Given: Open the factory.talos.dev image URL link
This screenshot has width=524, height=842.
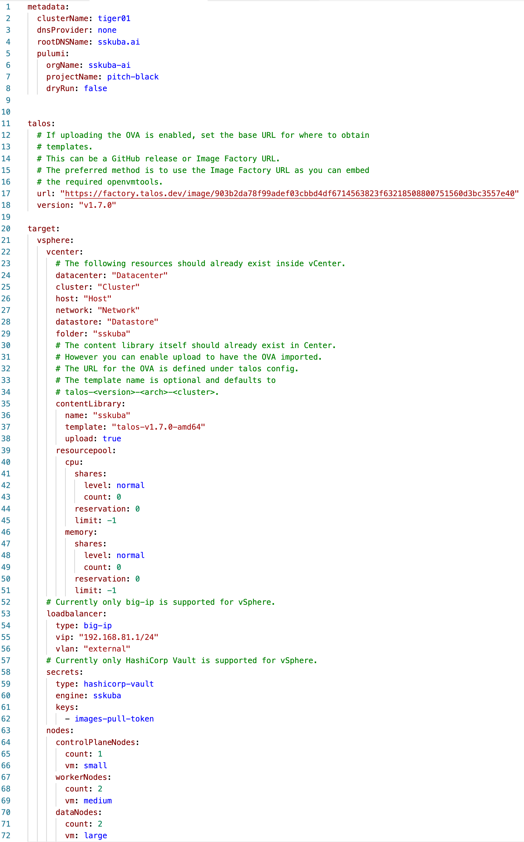Looking at the screenshot, I should [289, 193].
